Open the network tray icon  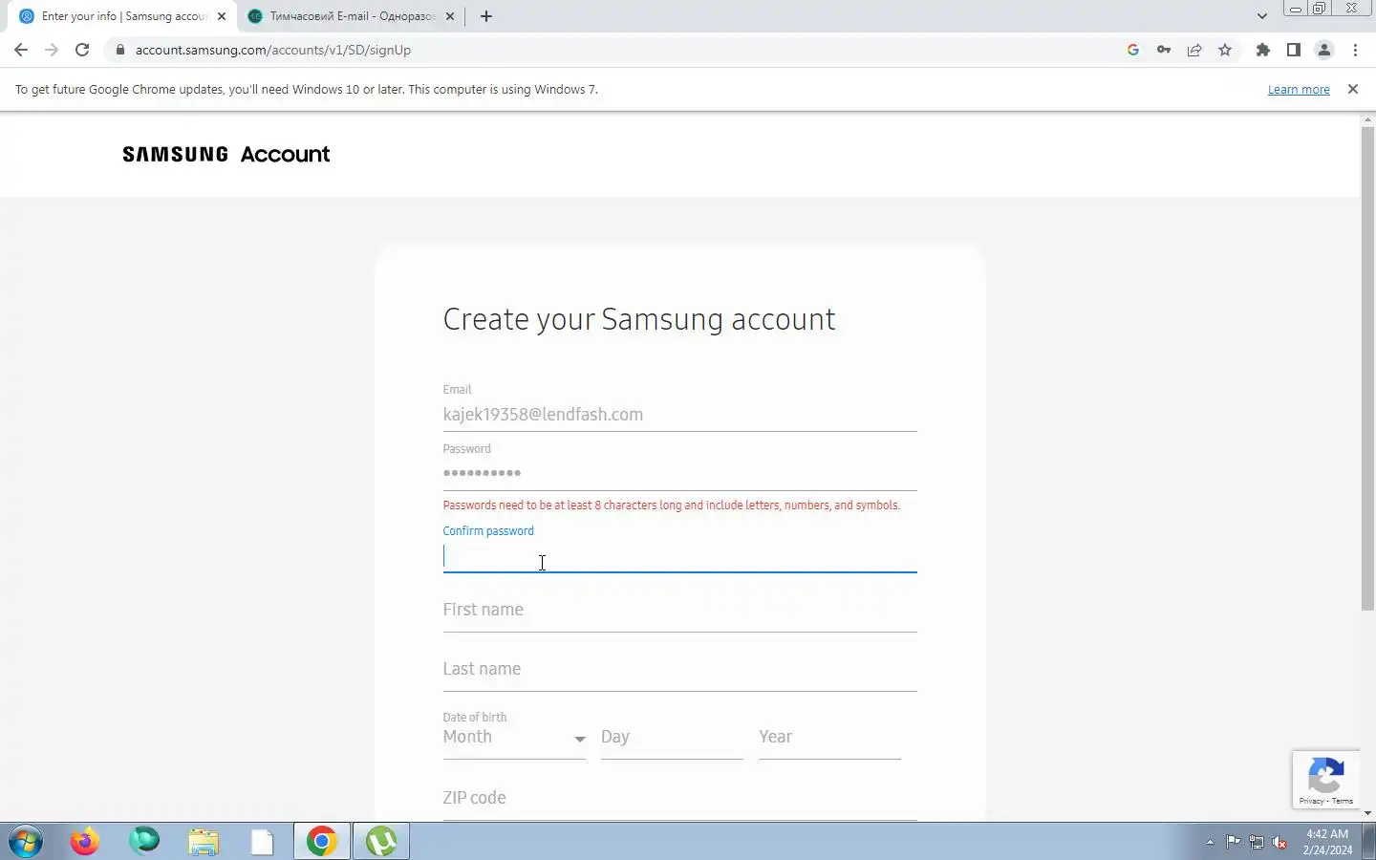coord(1257,843)
